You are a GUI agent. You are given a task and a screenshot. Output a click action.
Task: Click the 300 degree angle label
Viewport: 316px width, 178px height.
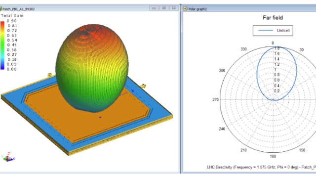tap(222, 70)
